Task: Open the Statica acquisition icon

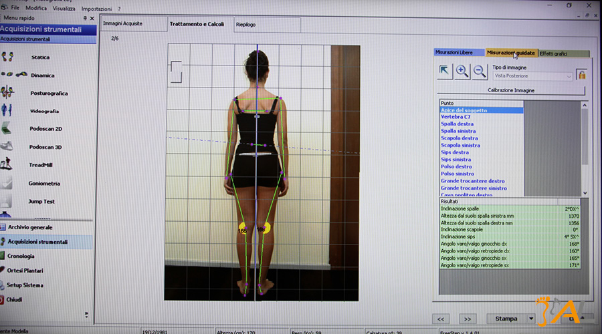Action: pyautogui.click(x=7, y=57)
